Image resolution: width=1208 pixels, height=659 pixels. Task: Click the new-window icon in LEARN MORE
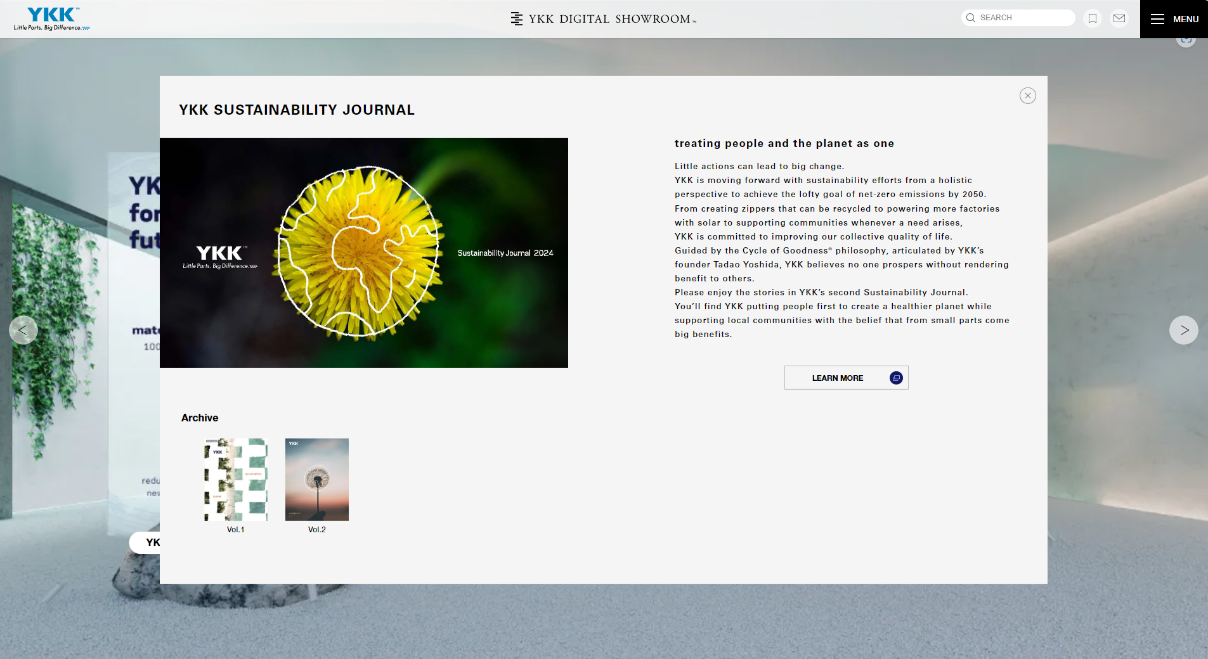click(x=896, y=378)
